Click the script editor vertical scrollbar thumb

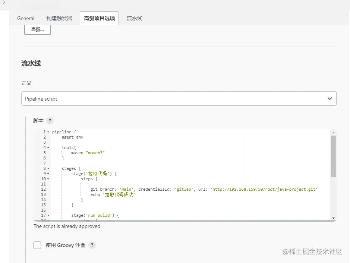coord(333,156)
